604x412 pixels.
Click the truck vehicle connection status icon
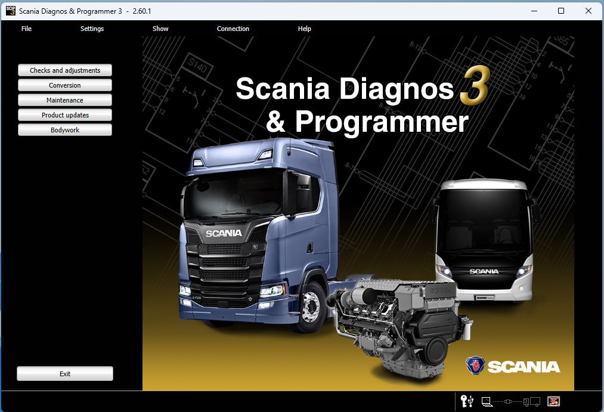point(532,402)
